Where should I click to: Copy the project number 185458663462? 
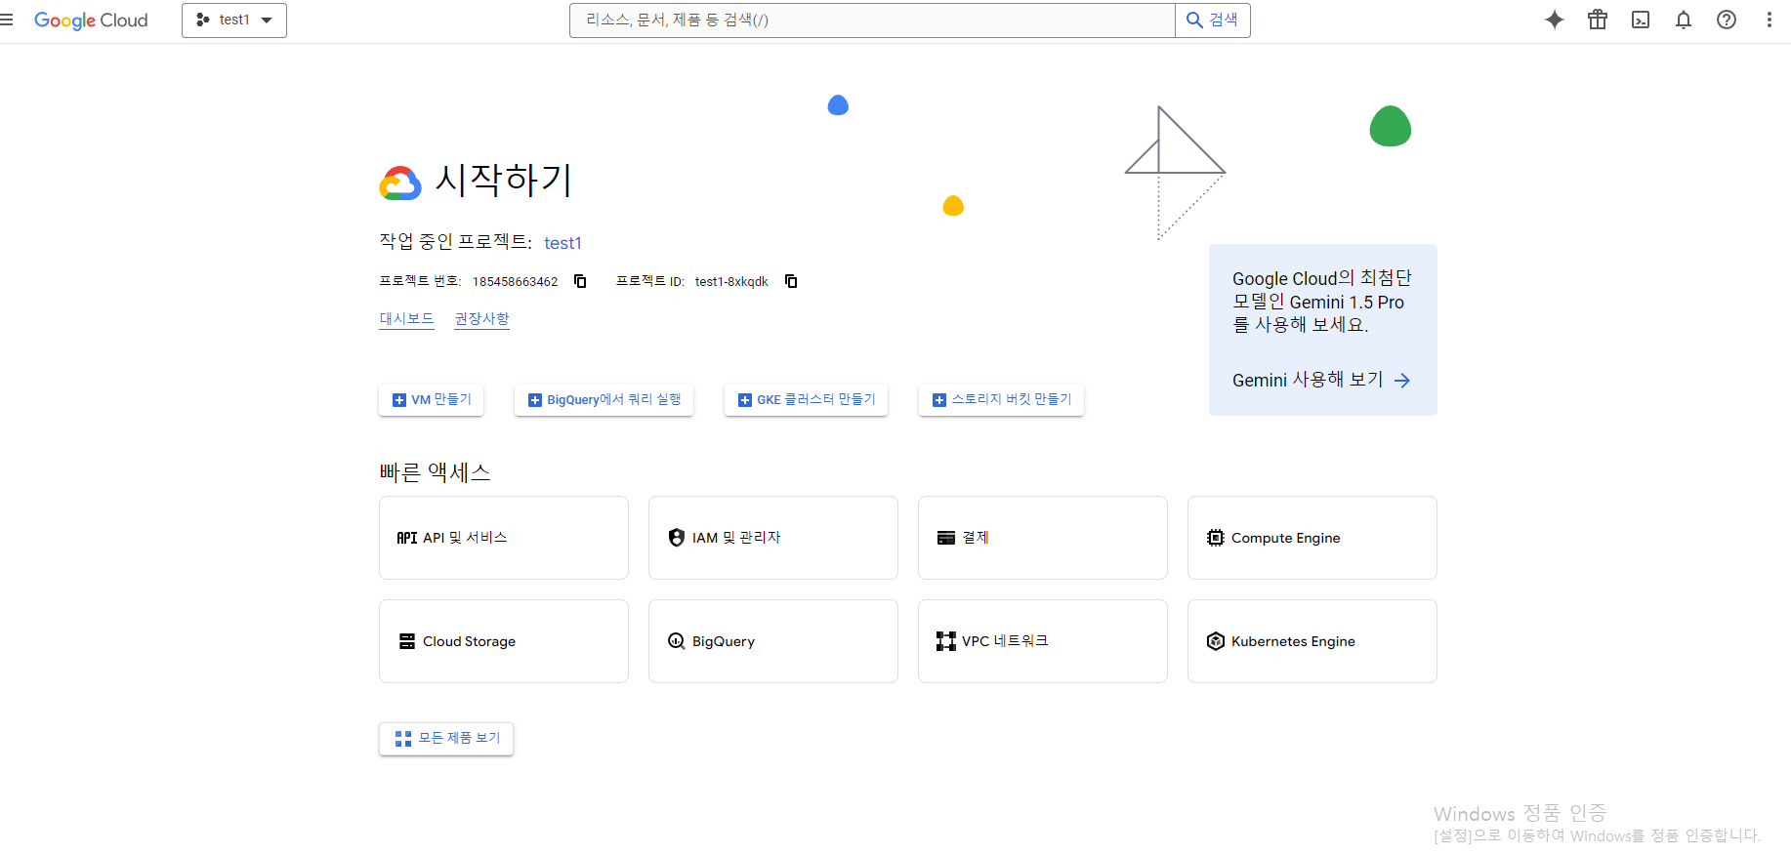coord(580,281)
